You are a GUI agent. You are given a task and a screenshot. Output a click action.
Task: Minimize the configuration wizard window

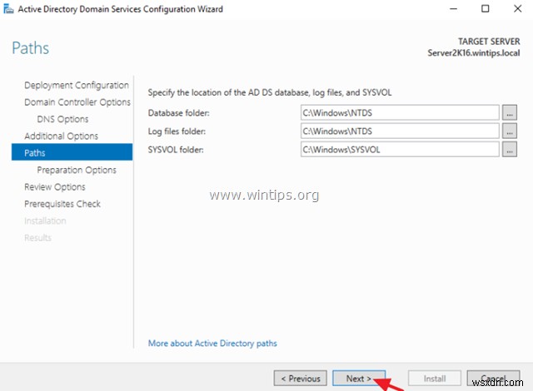click(453, 9)
